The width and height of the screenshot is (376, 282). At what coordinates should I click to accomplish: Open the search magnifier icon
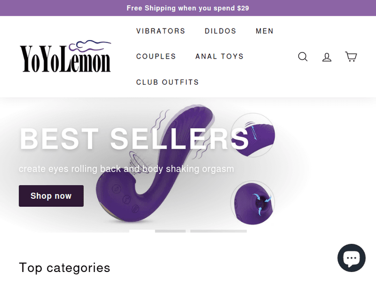pyautogui.click(x=303, y=57)
